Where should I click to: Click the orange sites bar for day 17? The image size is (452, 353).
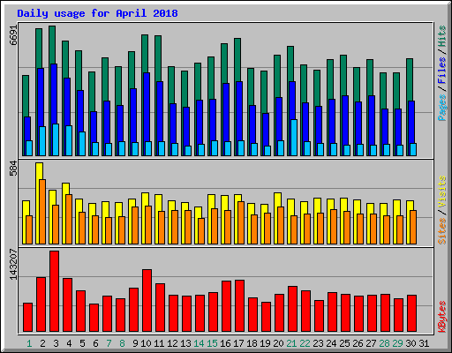(241, 222)
